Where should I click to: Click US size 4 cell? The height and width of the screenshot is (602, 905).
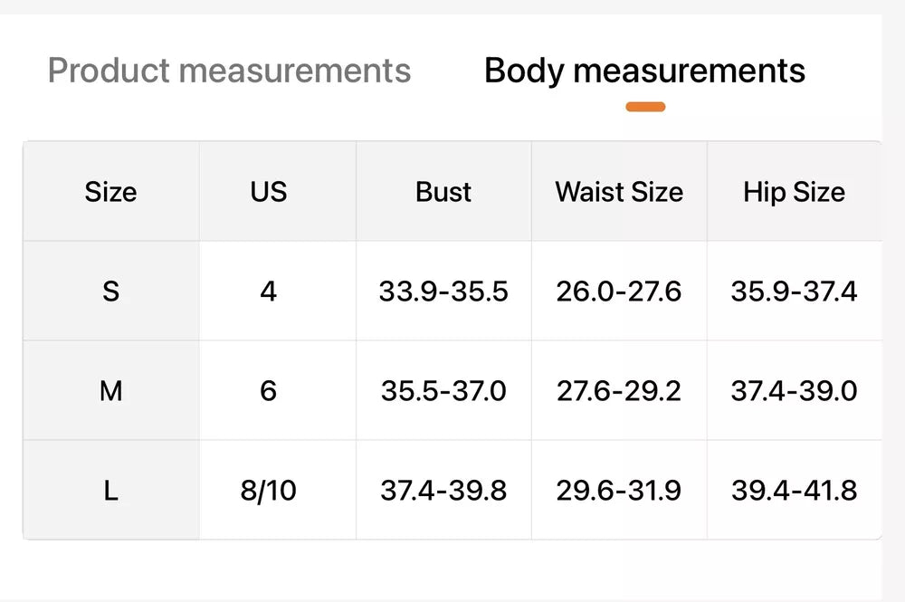pyautogui.click(x=269, y=291)
